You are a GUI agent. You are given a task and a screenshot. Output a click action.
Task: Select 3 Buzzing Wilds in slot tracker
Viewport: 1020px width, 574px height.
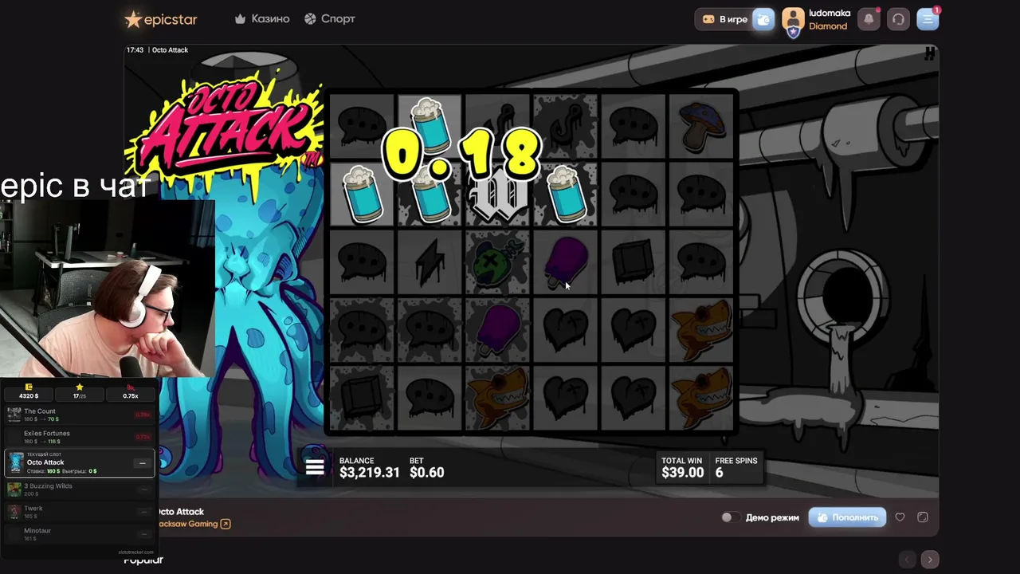coord(80,489)
